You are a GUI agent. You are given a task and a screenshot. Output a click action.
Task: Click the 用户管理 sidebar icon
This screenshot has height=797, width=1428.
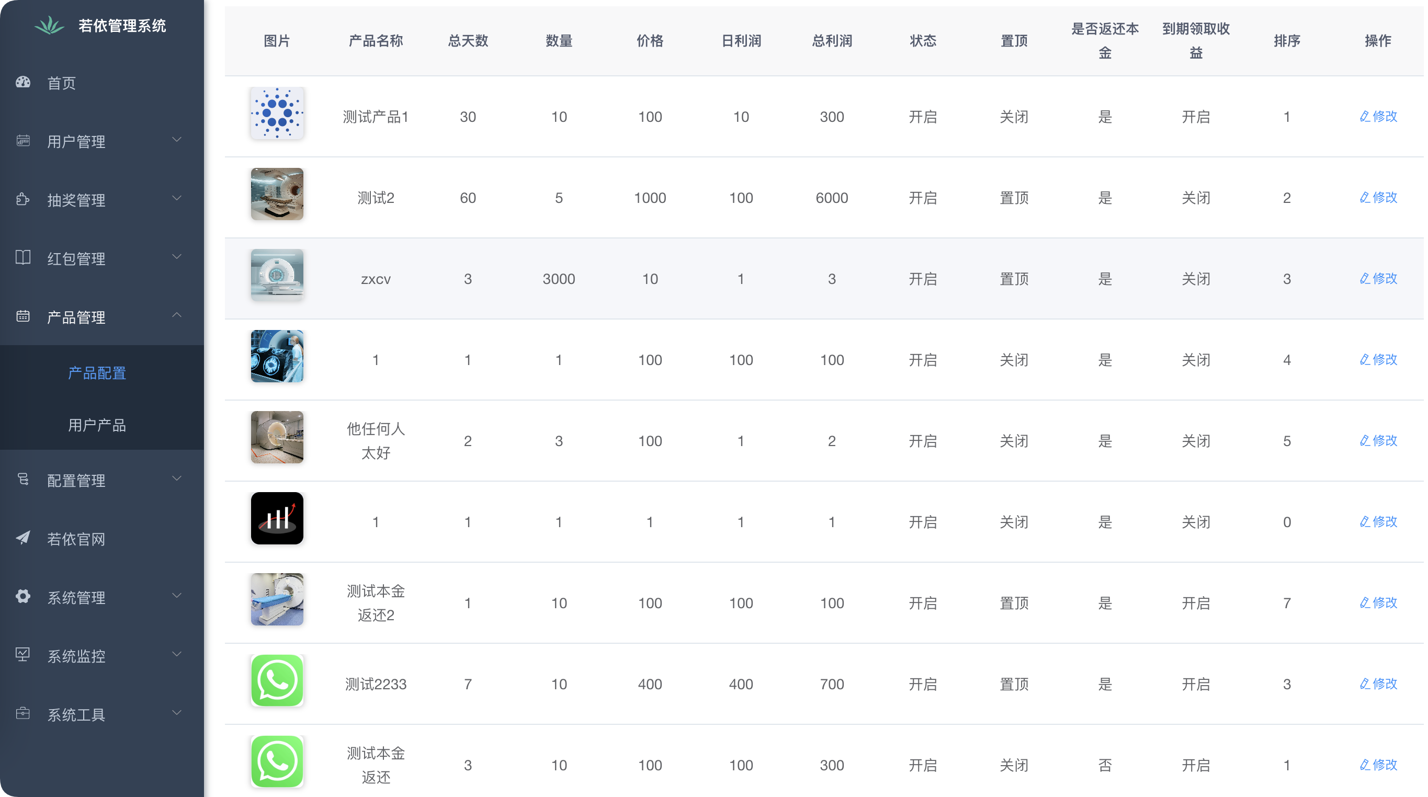pyautogui.click(x=24, y=141)
